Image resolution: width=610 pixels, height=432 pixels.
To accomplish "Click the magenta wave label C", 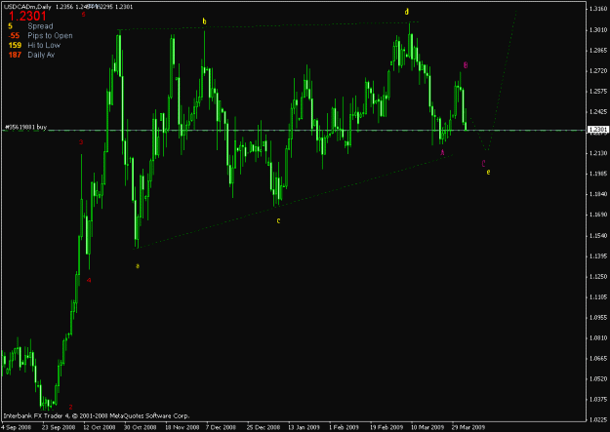I will (x=483, y=163).
